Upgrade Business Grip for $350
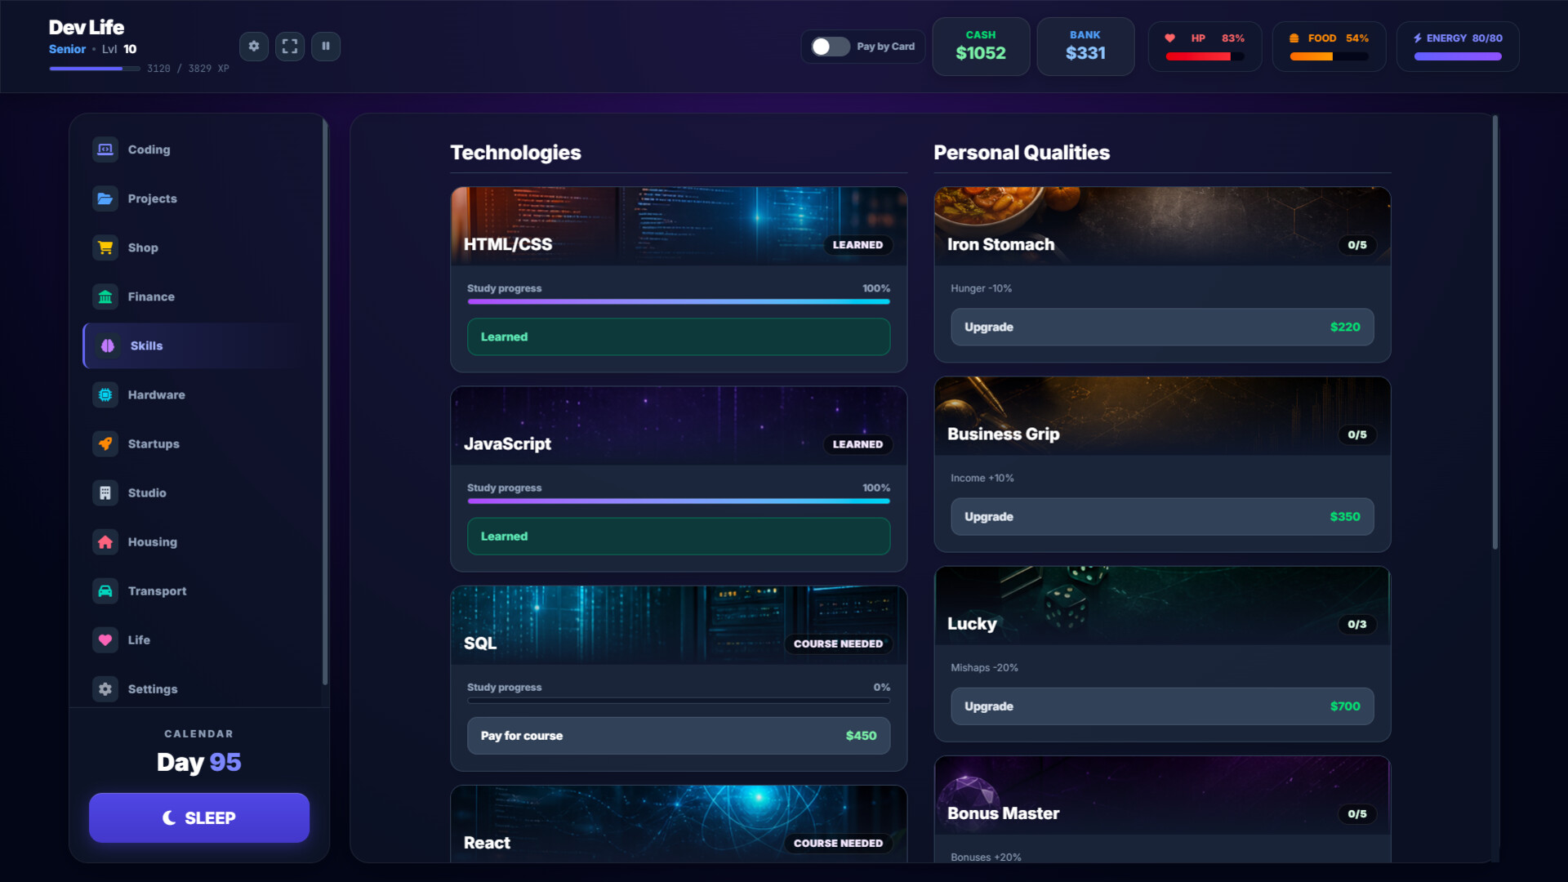1568x882 pixels. click(x=1162, y=517)
